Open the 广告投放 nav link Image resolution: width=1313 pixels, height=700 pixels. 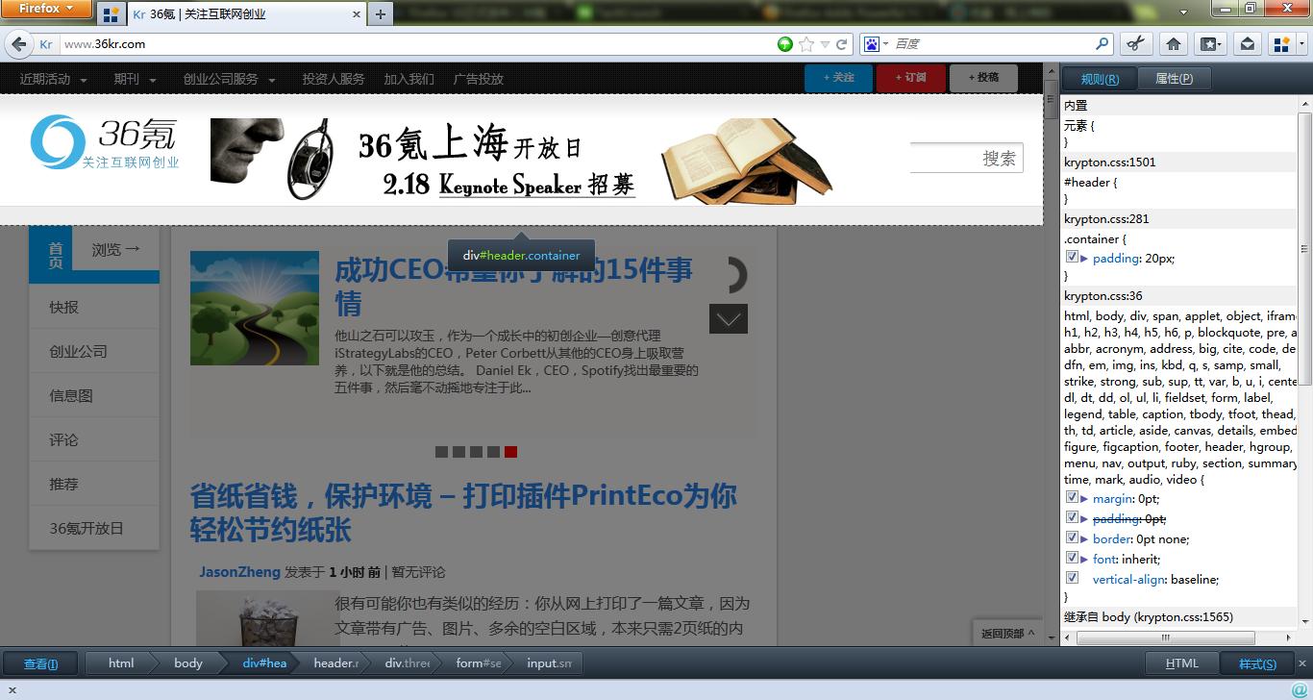[x=479, y=79]
